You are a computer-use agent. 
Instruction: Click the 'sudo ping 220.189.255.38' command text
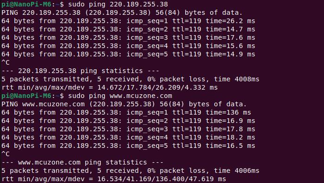pyautogui.click(x=118, y=4)
